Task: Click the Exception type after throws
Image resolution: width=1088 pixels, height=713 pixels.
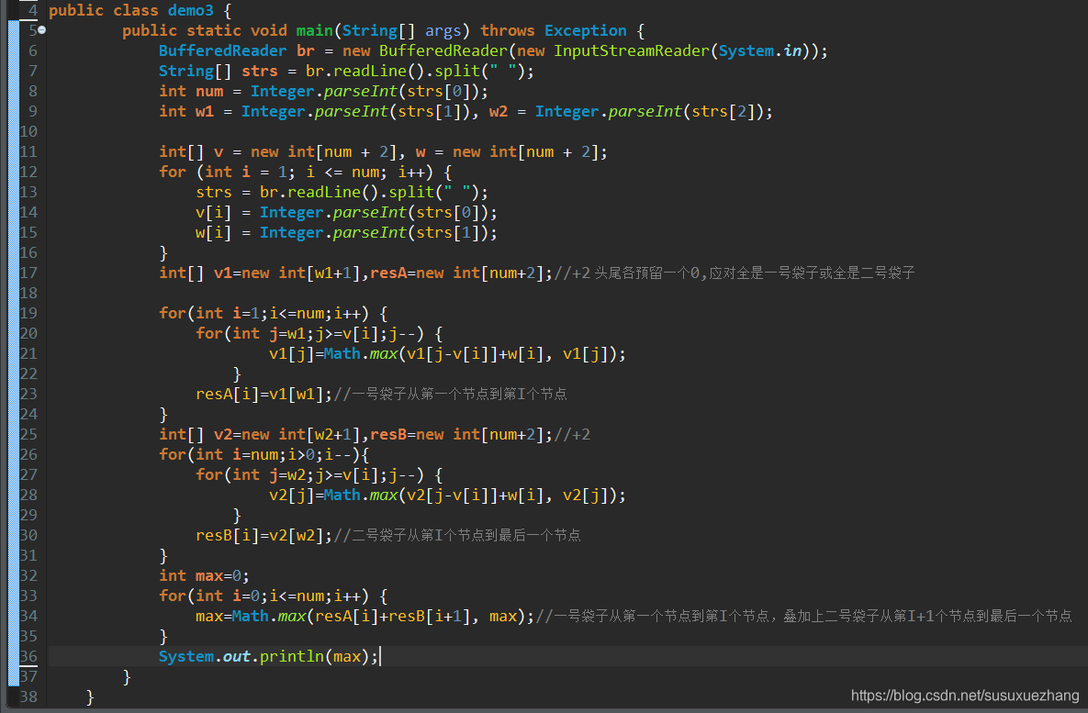Action: [585, 30]
